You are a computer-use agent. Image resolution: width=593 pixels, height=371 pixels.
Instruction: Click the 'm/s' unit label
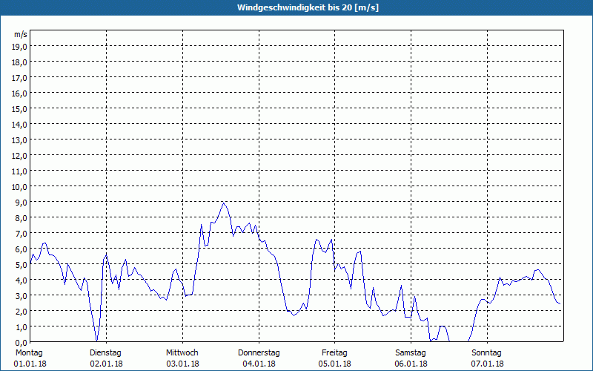(x=21, y=34)
